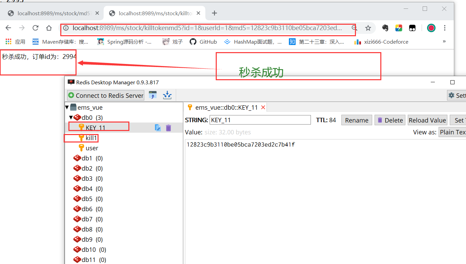Image resolution: width=466 pixels, height=264 pixels.
Task: Delete KEY_11 using the tree trash icon
Action: pyautogui.click(x=168, y=128)
